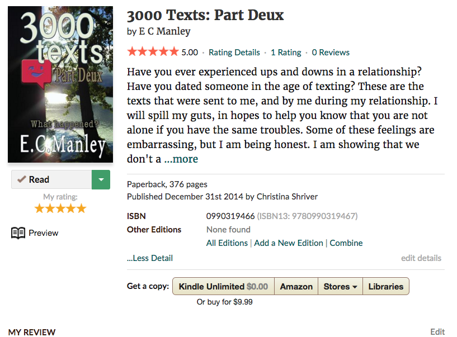
Task: Collapse book info with ...Less Detail
Action: (150, 258)
